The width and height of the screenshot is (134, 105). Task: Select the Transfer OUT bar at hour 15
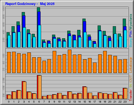click(85, 93)
